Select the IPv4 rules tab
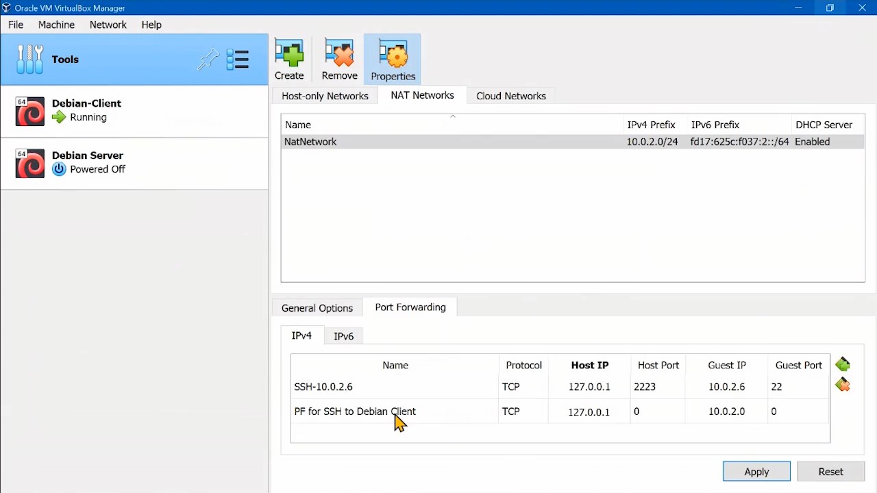The height and width of the screenshot is (493, 877). point(301,336)
